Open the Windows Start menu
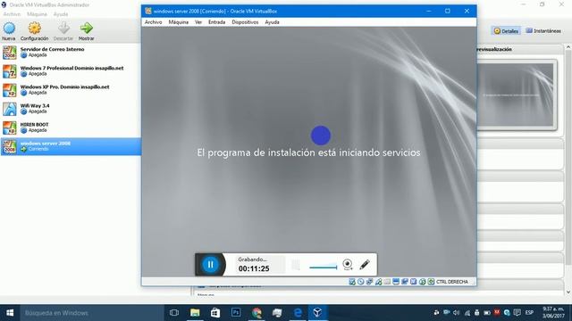Screen dimensions: 572x321 point(10,313)
